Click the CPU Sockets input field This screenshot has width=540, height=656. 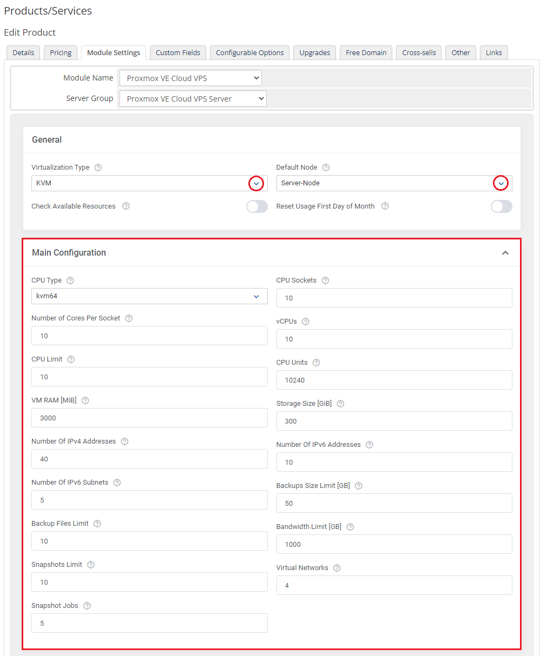pos(394,298)
